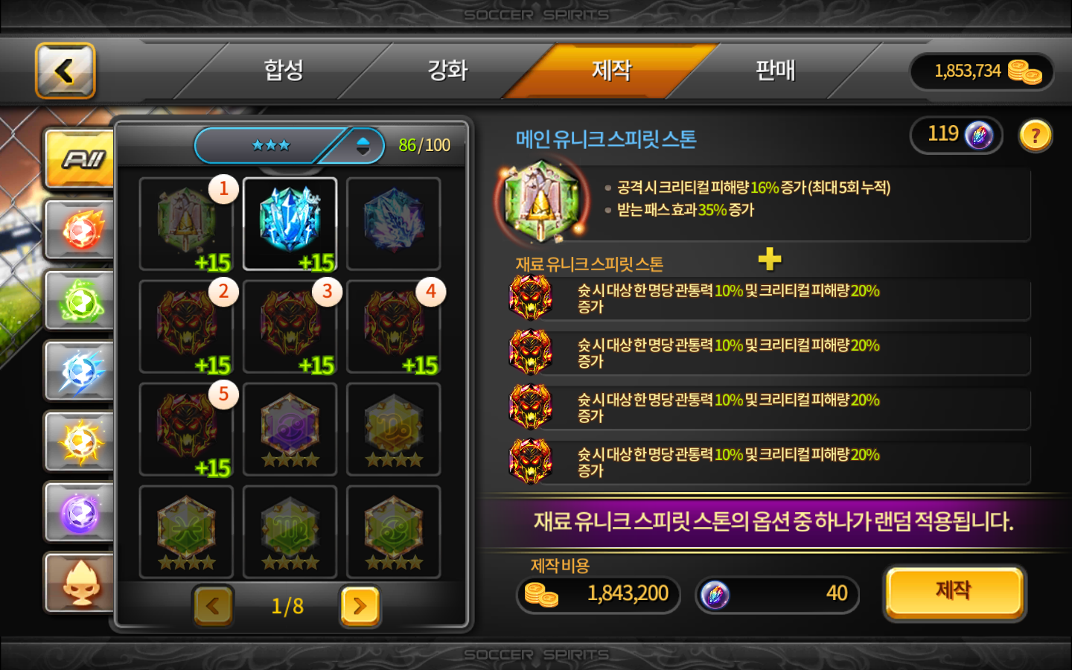Open the yellow question mark help
The width and height of the screenshot is (1072, 670).
[x=1036, y=136]
